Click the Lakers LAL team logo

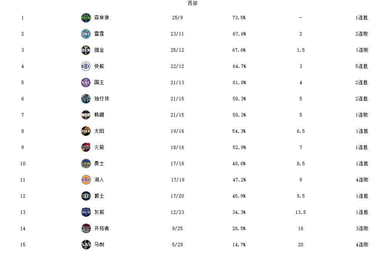[86, 180]
